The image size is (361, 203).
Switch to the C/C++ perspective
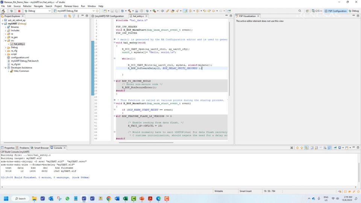click(317, 11)
